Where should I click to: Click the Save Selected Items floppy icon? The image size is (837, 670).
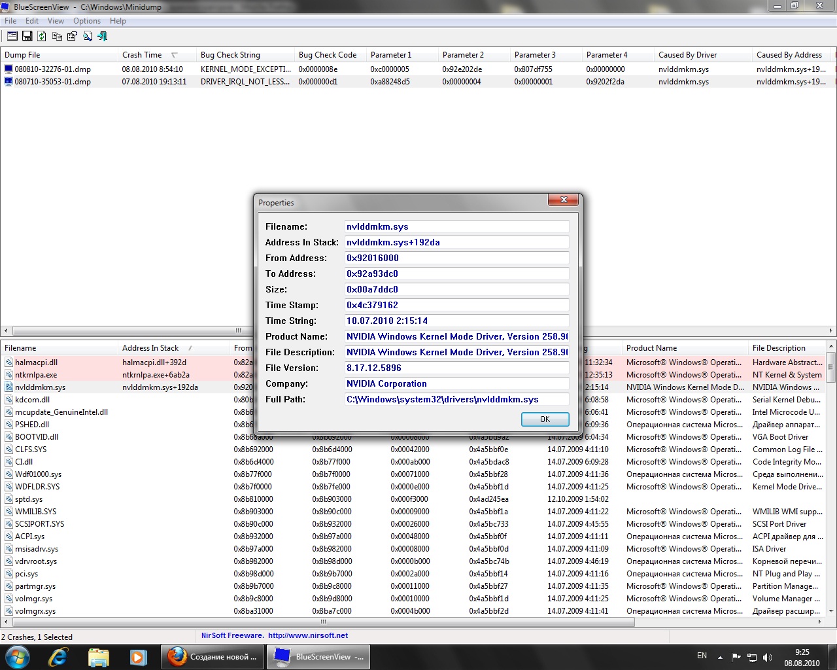coord(27,36)
